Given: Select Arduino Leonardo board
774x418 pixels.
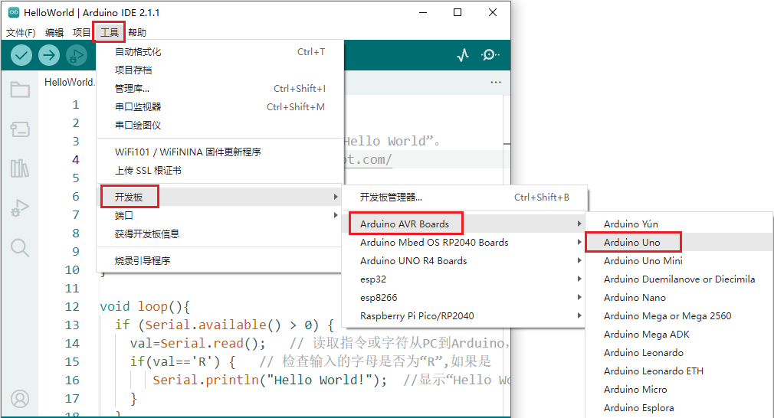Looking at the screenshot, I should tap(680, 352).
